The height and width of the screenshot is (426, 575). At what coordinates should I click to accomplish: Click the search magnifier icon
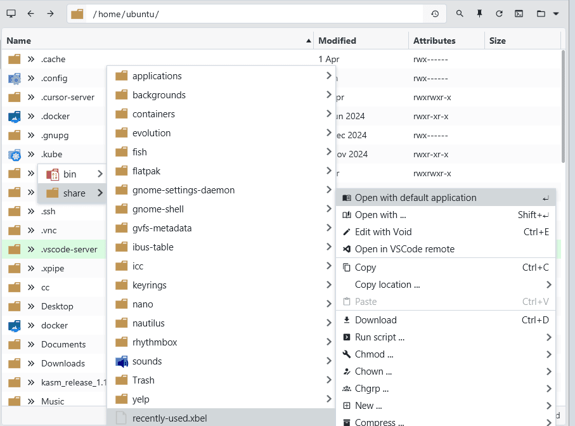point(460,13)
